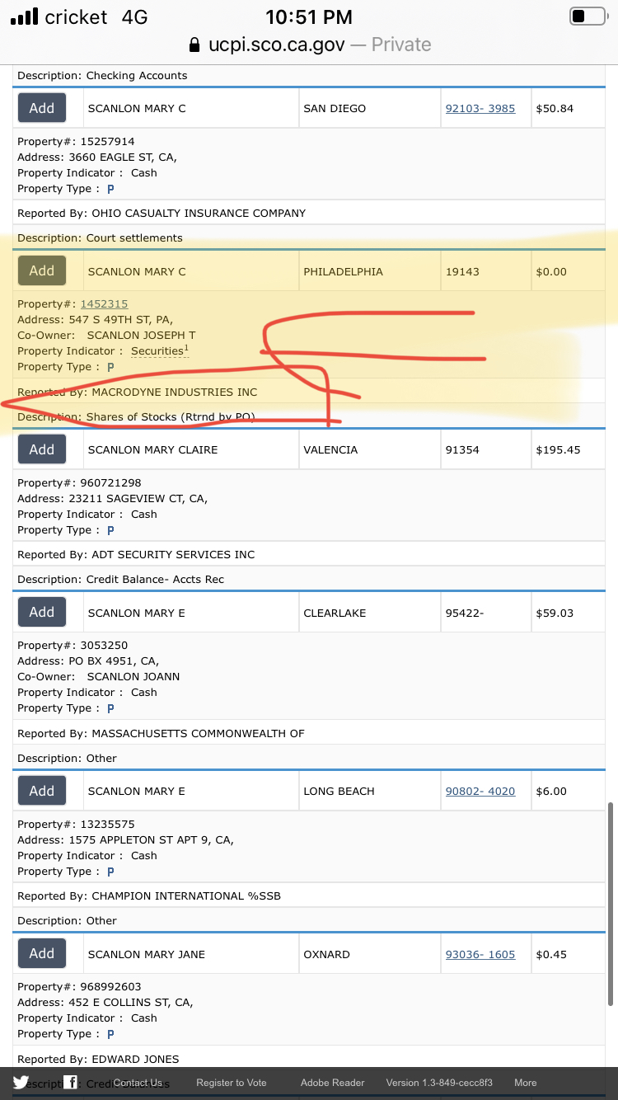618x1100 pixels.
Task: Add the SCANLON MARY C San Diego property
Action: (x=42, y=108)
